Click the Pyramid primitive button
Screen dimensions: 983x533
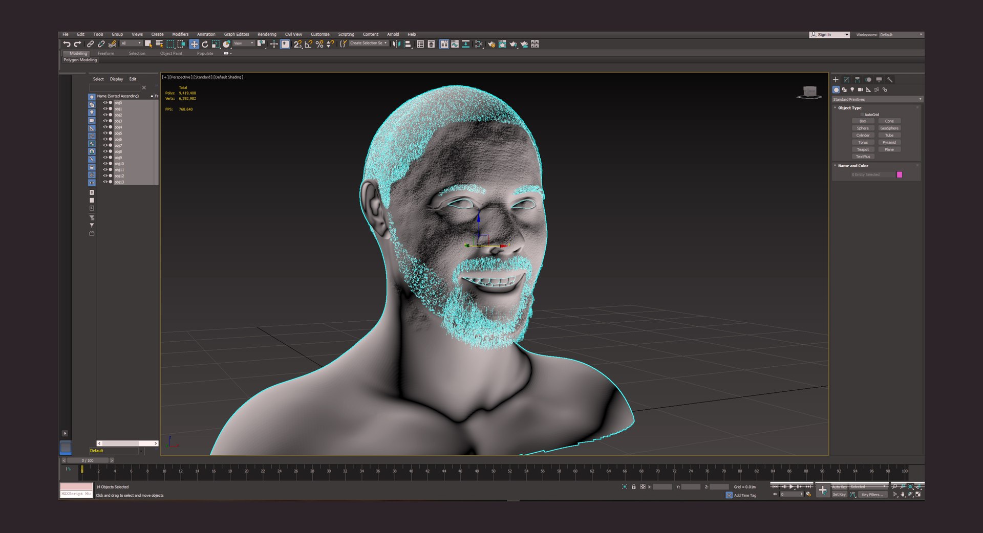[889, 142]
